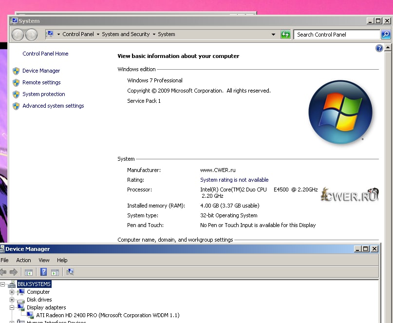Click the Back arrow in the System window
Image resolution: width=393 pixels, height=323 pixels.
(18, 35)
